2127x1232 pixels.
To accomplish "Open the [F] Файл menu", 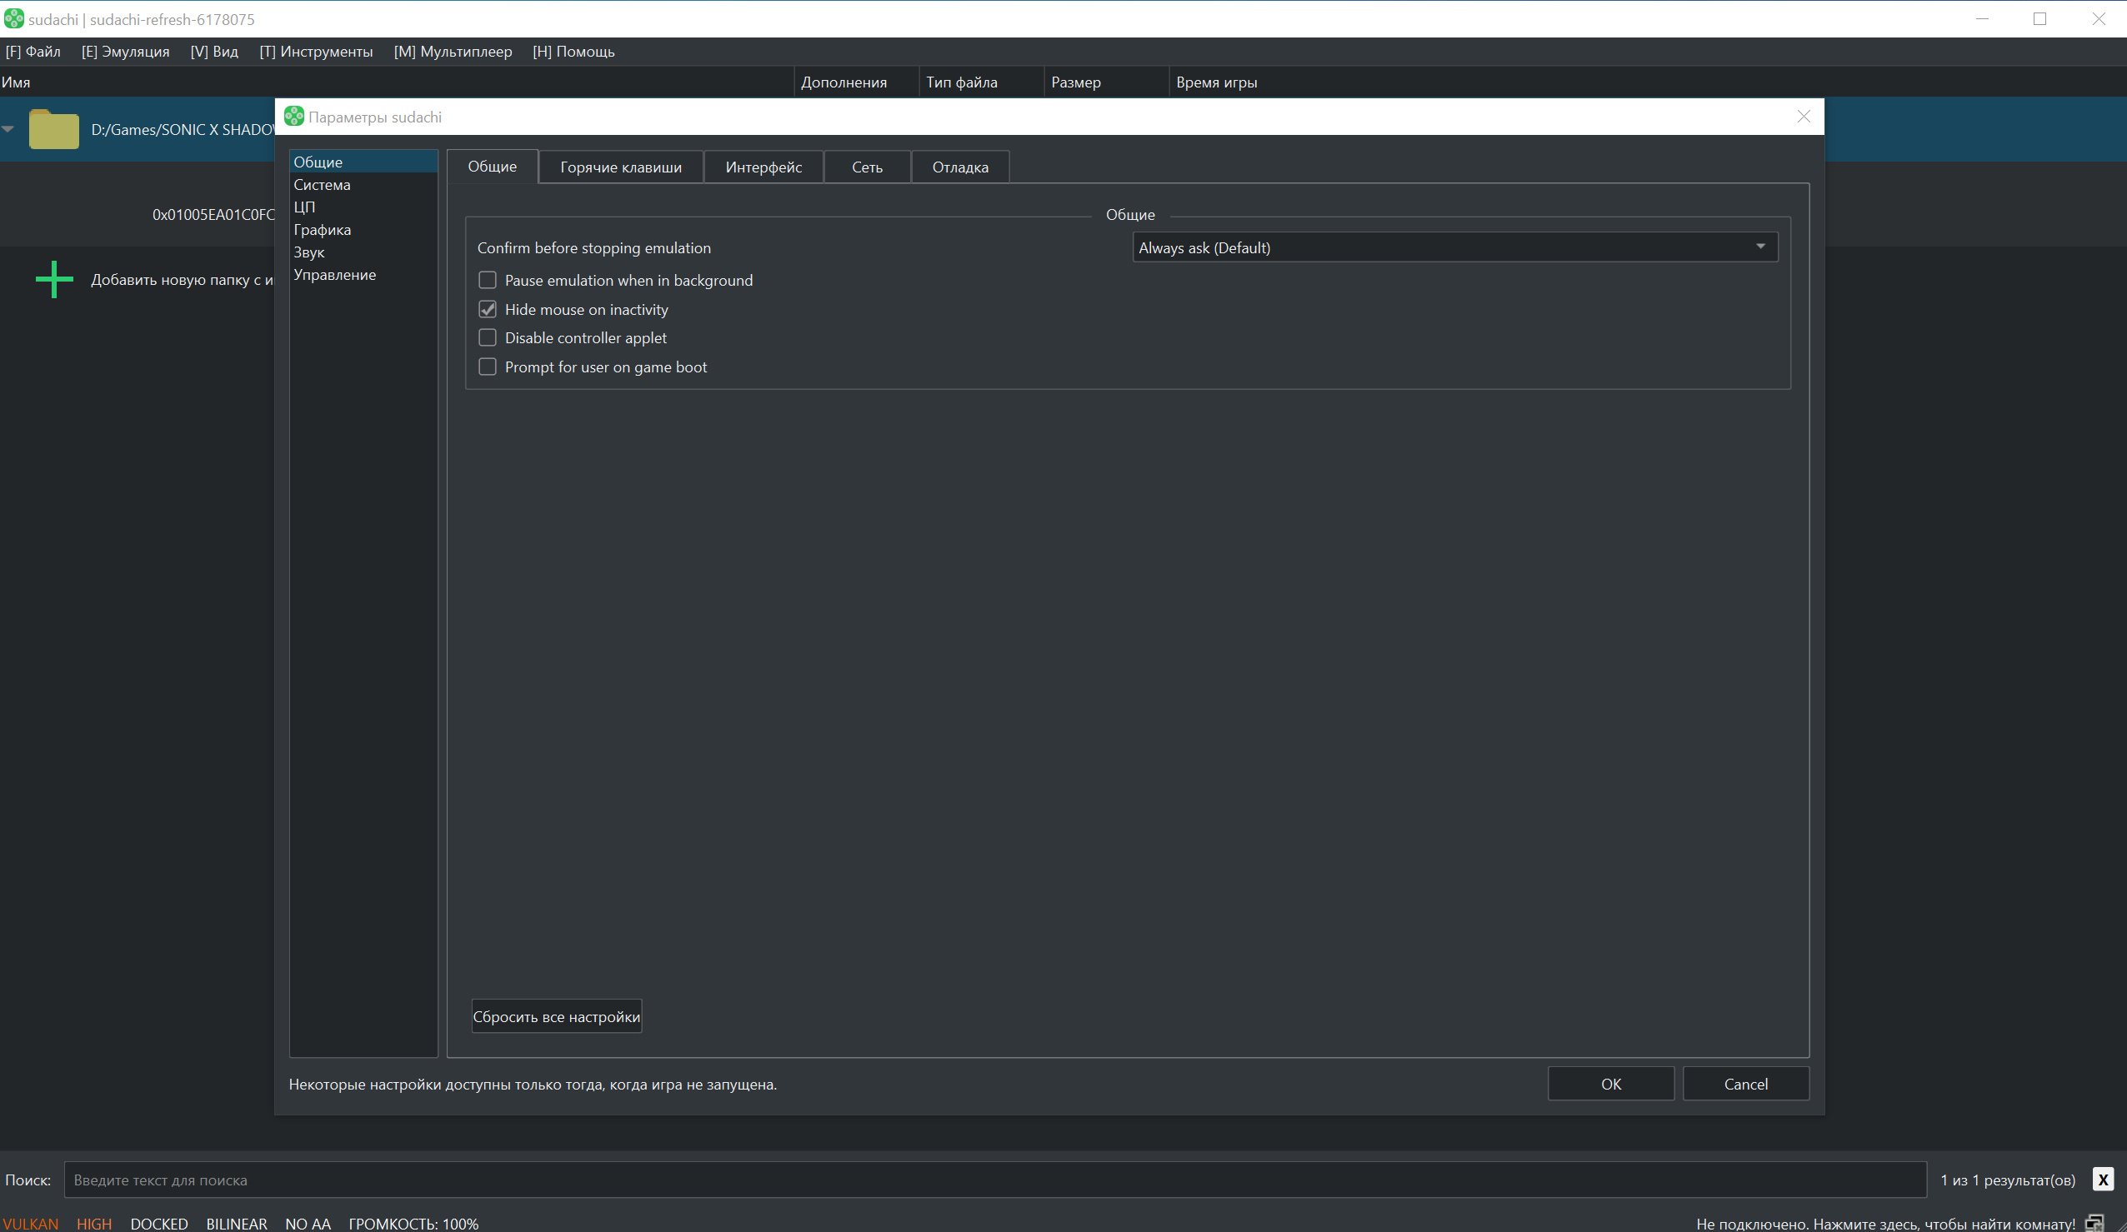I will click(33, 52).
